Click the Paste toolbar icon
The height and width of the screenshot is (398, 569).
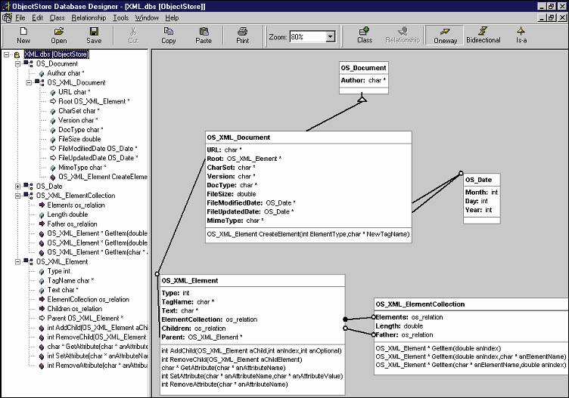point(204,35)
